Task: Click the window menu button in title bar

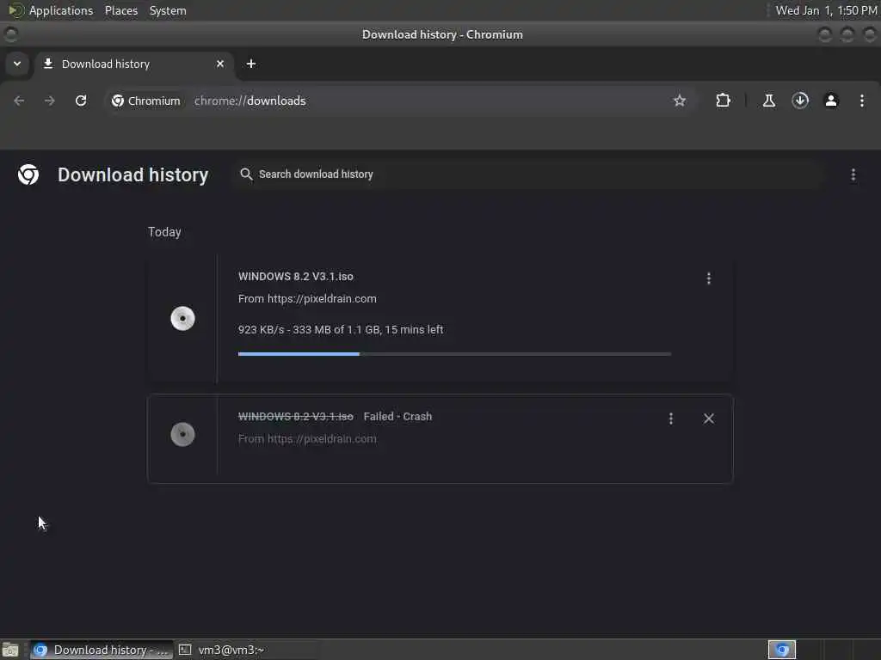Action: point(10,34)
